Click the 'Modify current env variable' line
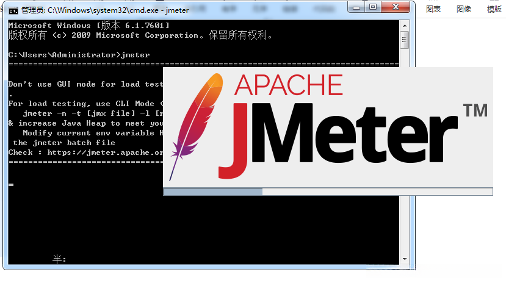Viewport: 506px width, 283px height. [93, 133]
